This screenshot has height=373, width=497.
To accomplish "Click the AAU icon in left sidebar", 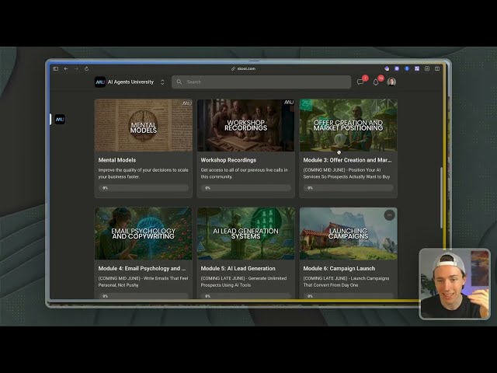I will click(x=60, y=120).
